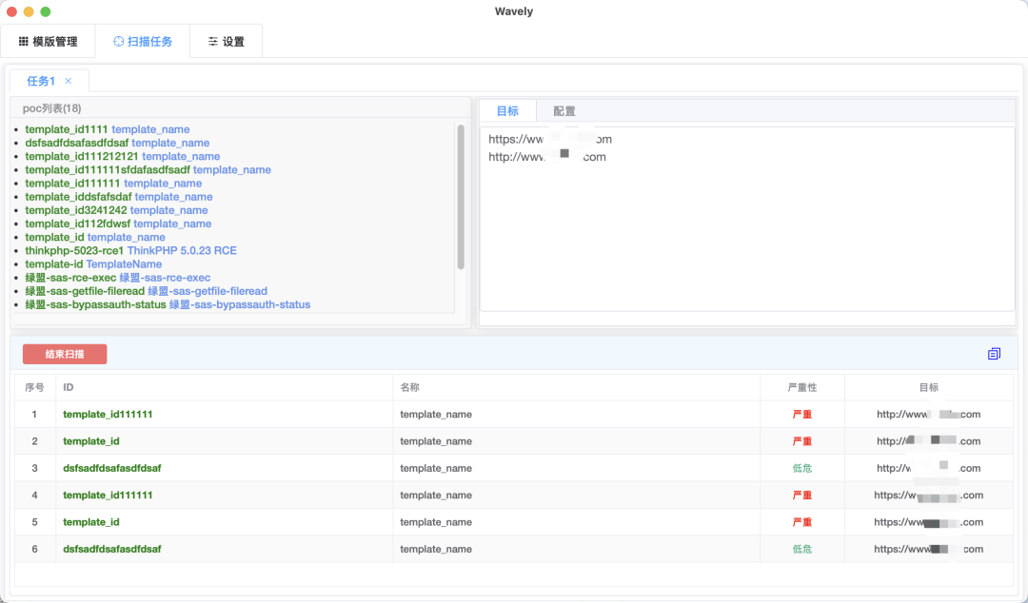Click dsfsadfdsafasdfdsaf in result row 6
Screen dimensions: 1028x603
(x=112, y=549)
